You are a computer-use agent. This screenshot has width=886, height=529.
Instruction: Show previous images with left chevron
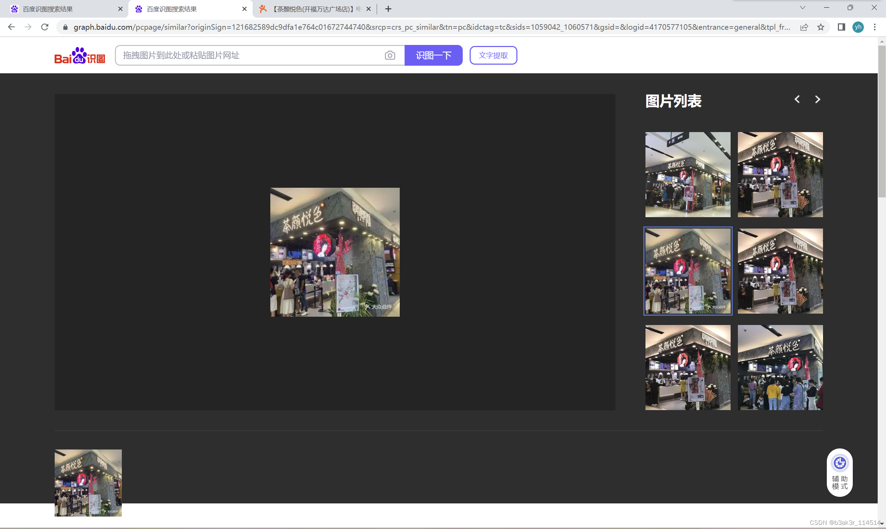797,100
